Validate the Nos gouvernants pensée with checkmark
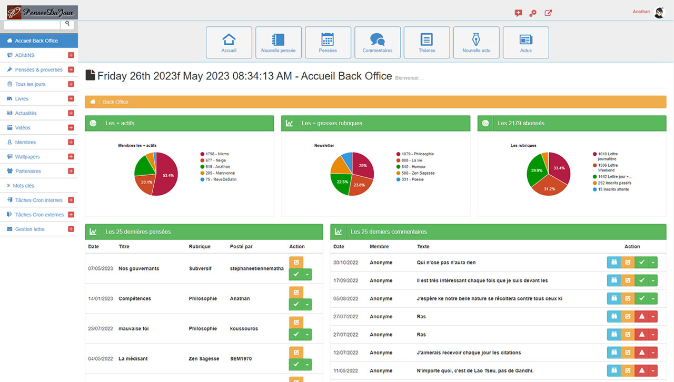Screen dimensions: 674x382 pos(296,275)
